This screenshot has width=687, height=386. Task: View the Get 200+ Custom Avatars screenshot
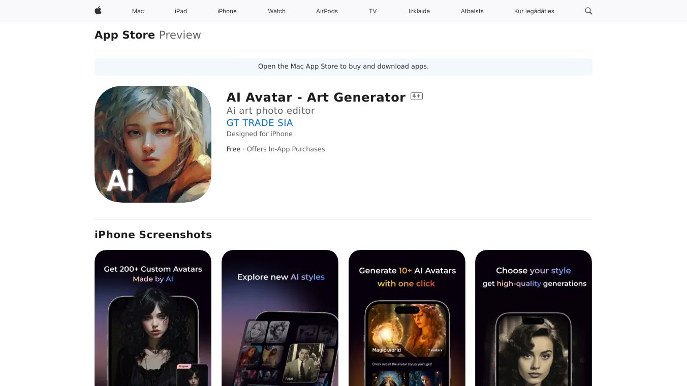pyautogui.click(x=153, y=318)
